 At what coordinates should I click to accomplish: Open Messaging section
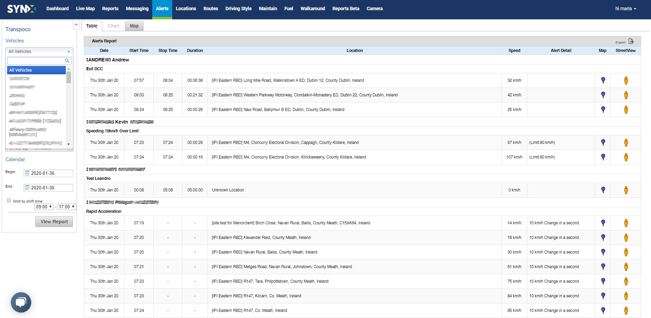pyautogui.click(x=137, y=8)
